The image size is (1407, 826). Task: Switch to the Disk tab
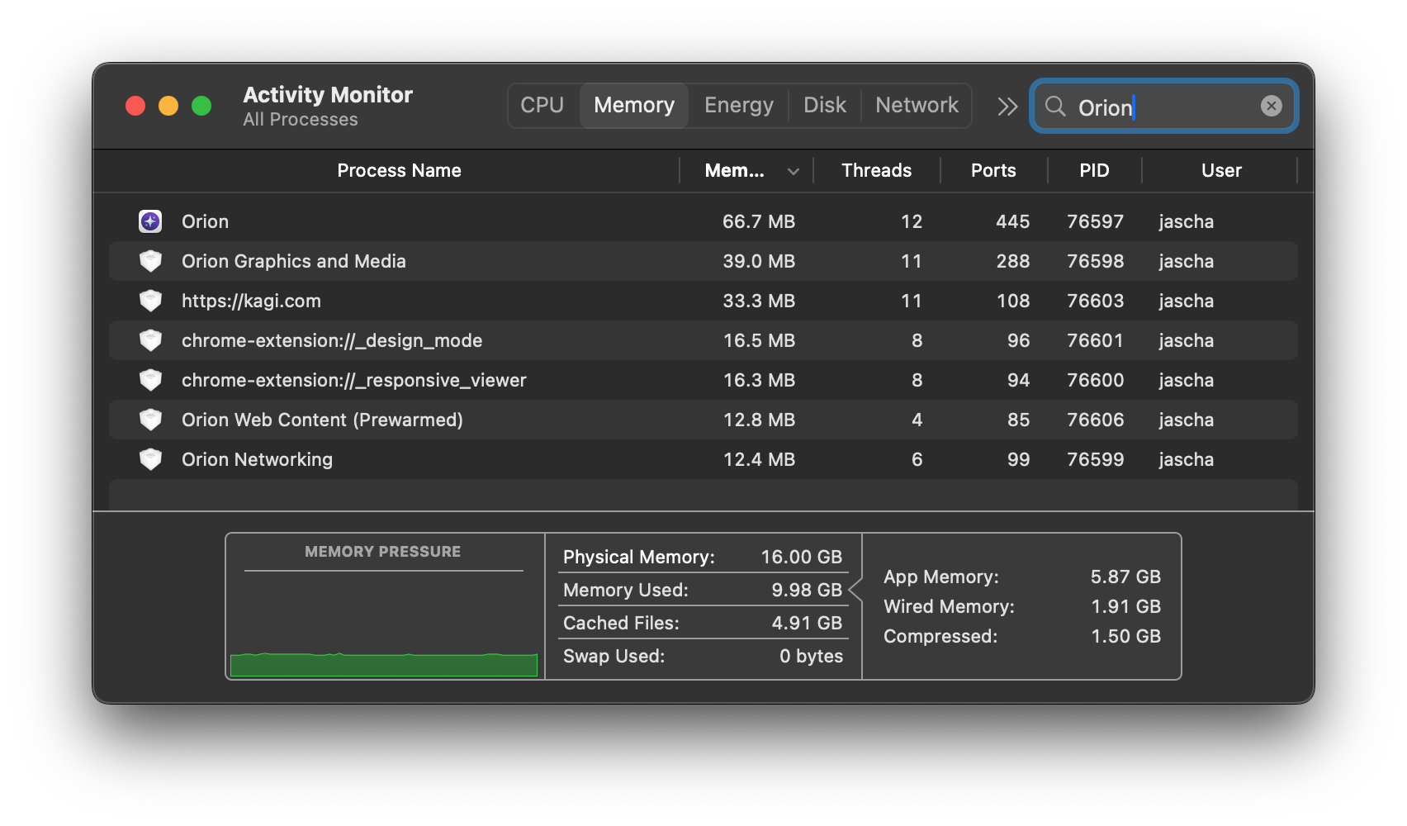coord(825,105)
